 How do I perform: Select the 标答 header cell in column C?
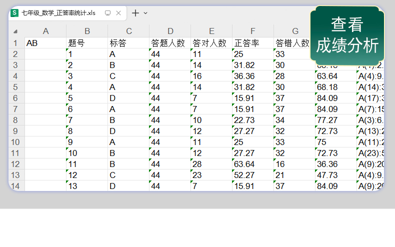coord(128,43)
